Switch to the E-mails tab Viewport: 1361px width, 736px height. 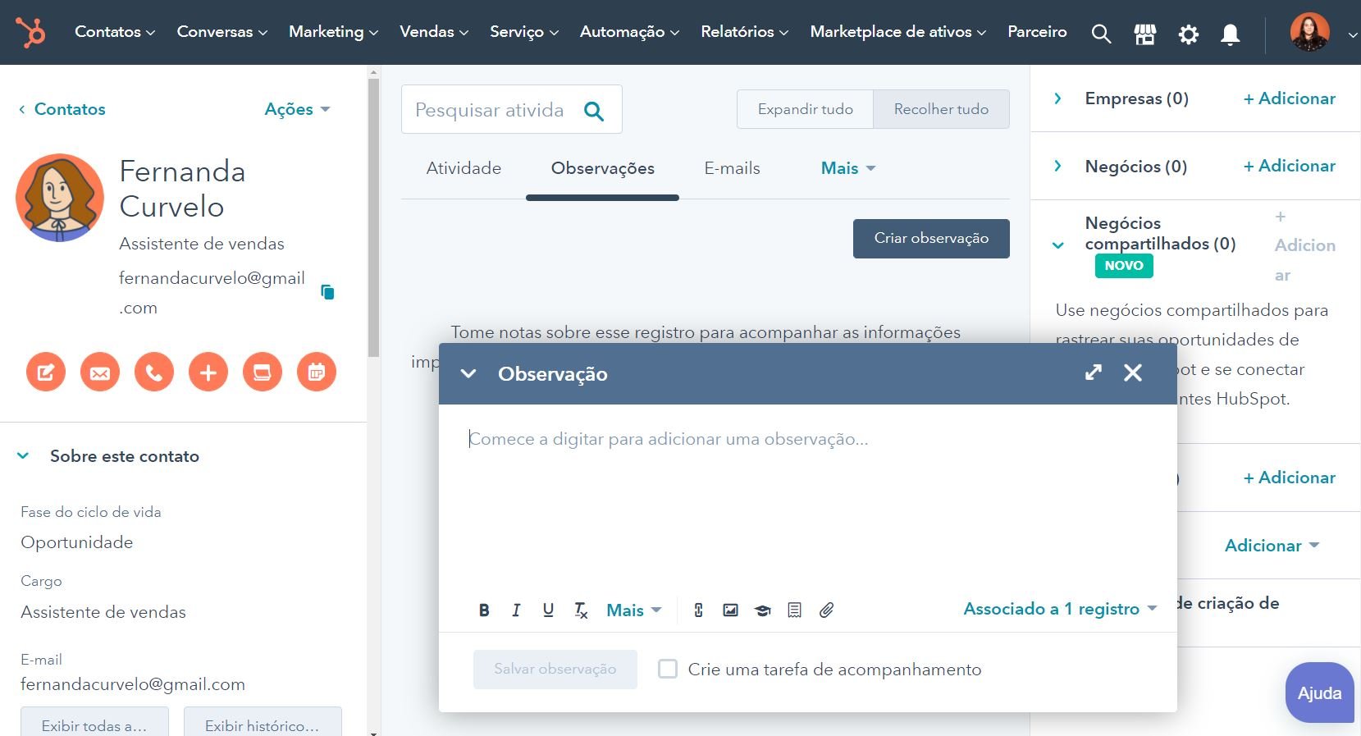coord(732,168)
